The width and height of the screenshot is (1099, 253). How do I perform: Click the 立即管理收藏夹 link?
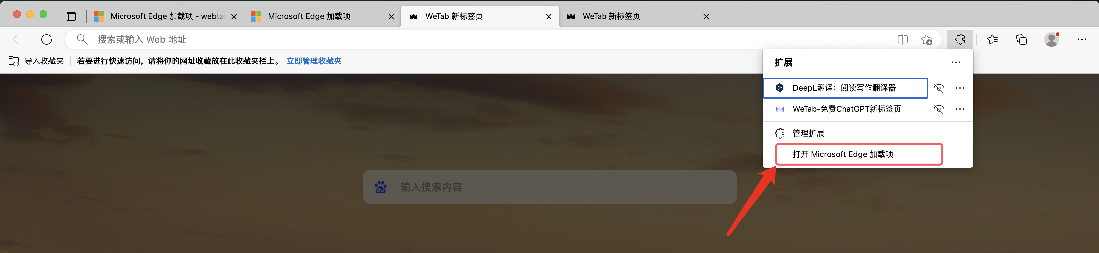click(x=314, y=61)
